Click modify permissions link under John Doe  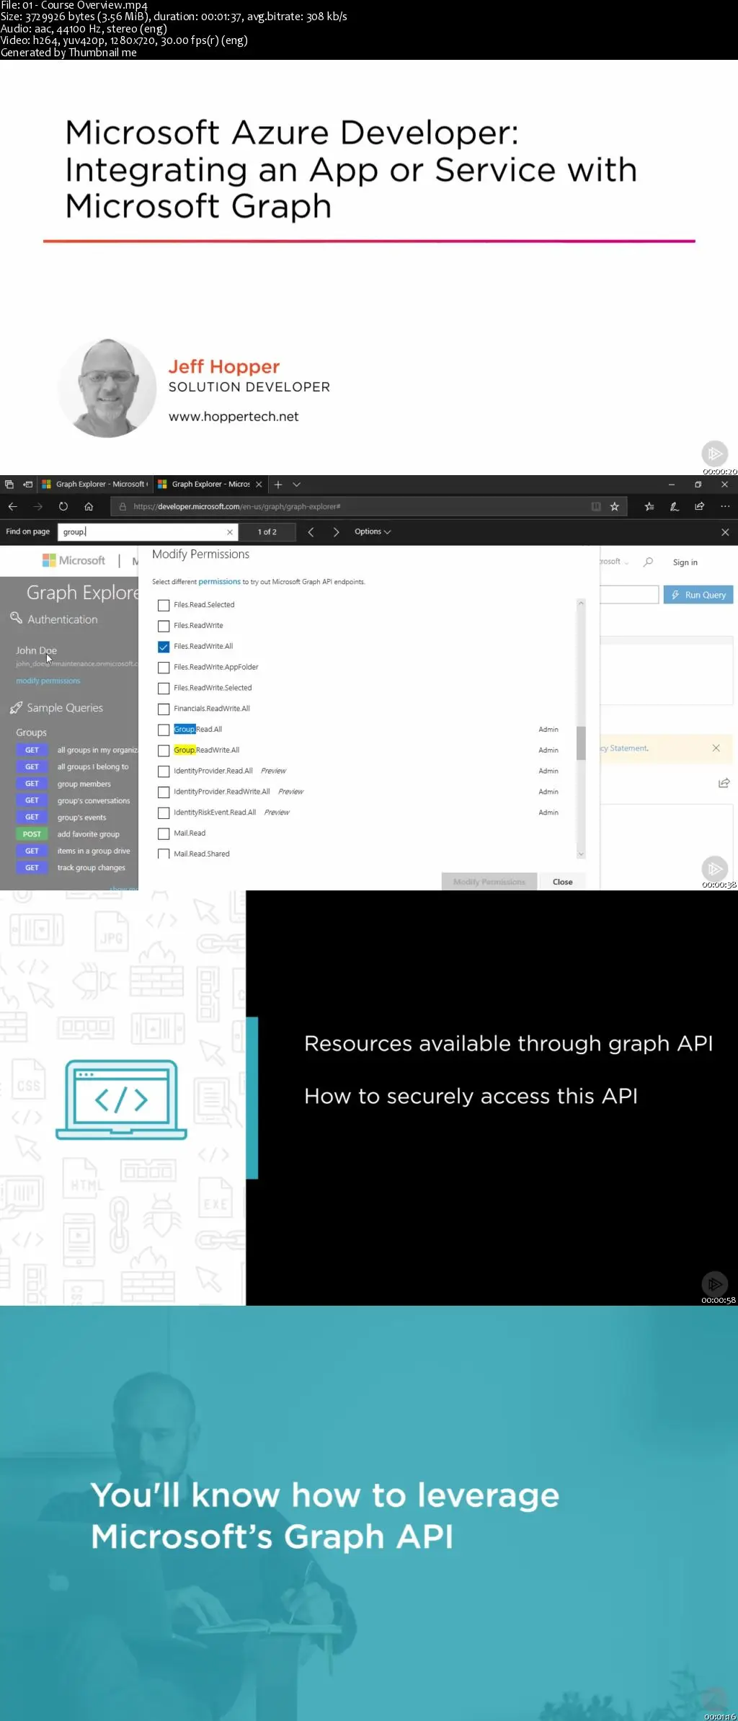coord(48,681)
